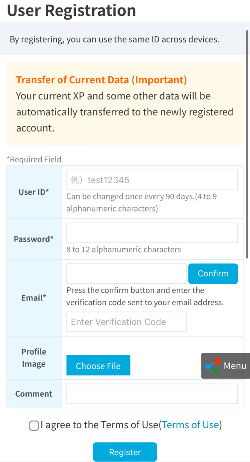This screenshot has height=462, width=250.
Task: Click the Password* field label
Action: (34, 239)
